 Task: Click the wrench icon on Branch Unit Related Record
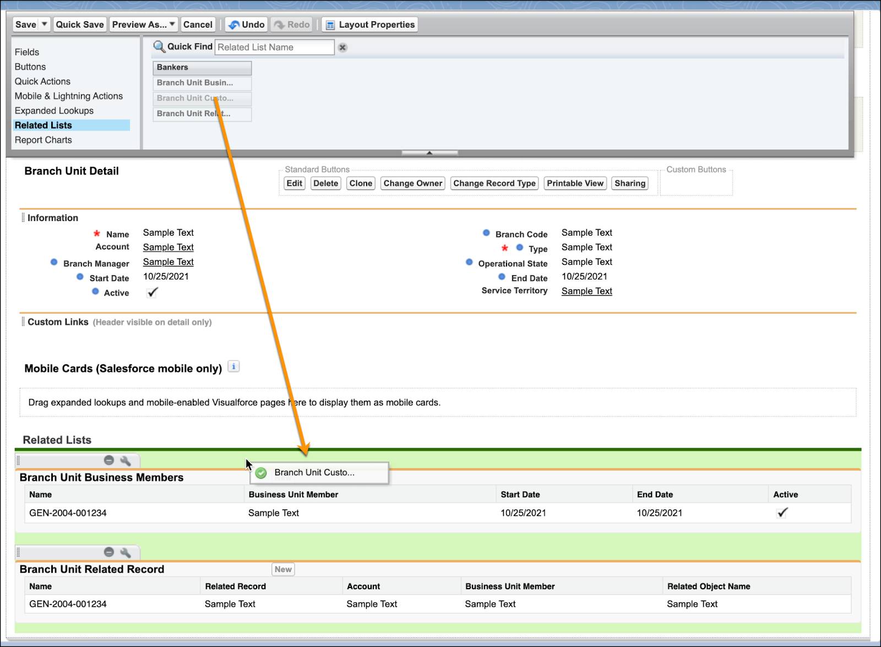[126, 551]
